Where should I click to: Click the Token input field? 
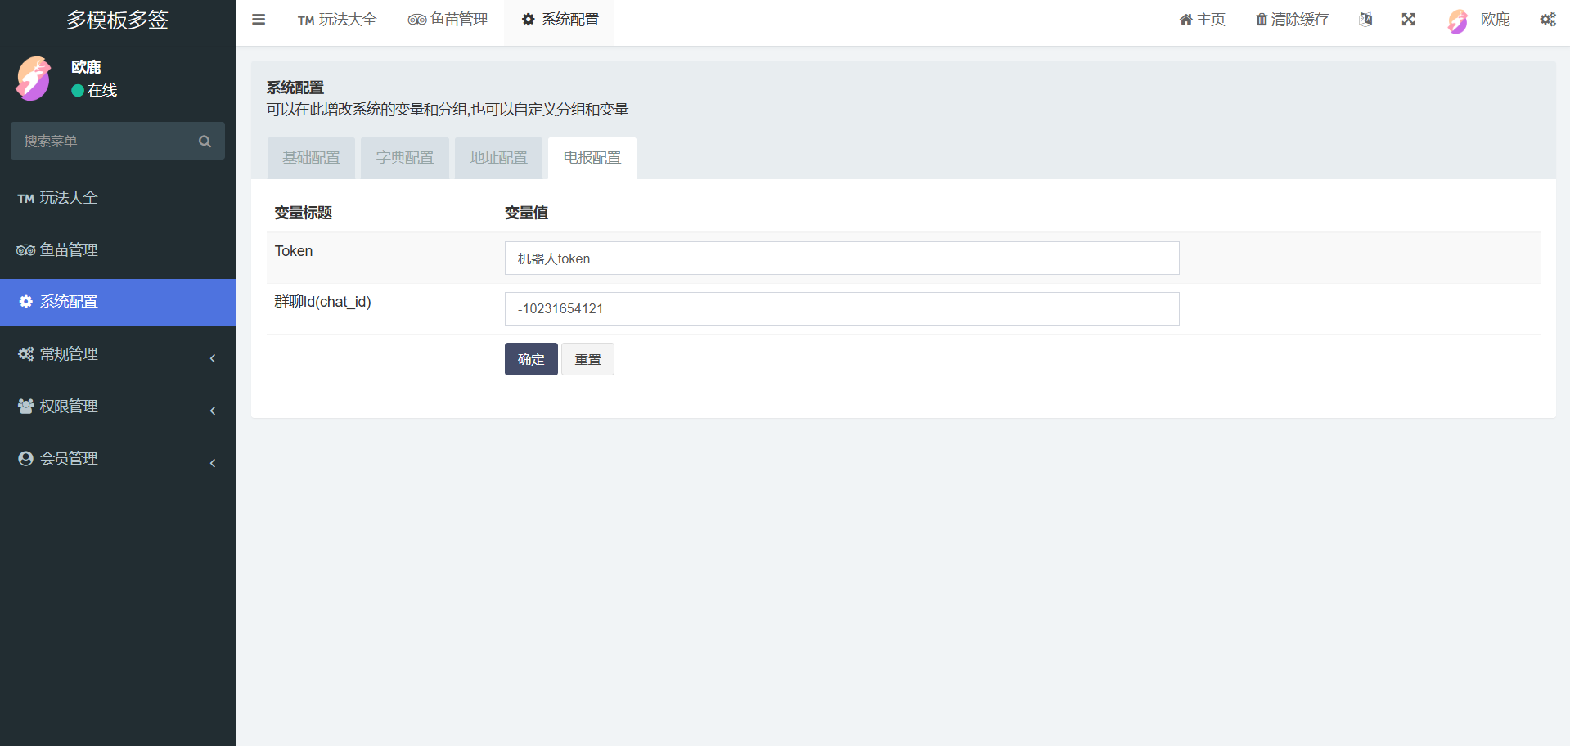841,258
